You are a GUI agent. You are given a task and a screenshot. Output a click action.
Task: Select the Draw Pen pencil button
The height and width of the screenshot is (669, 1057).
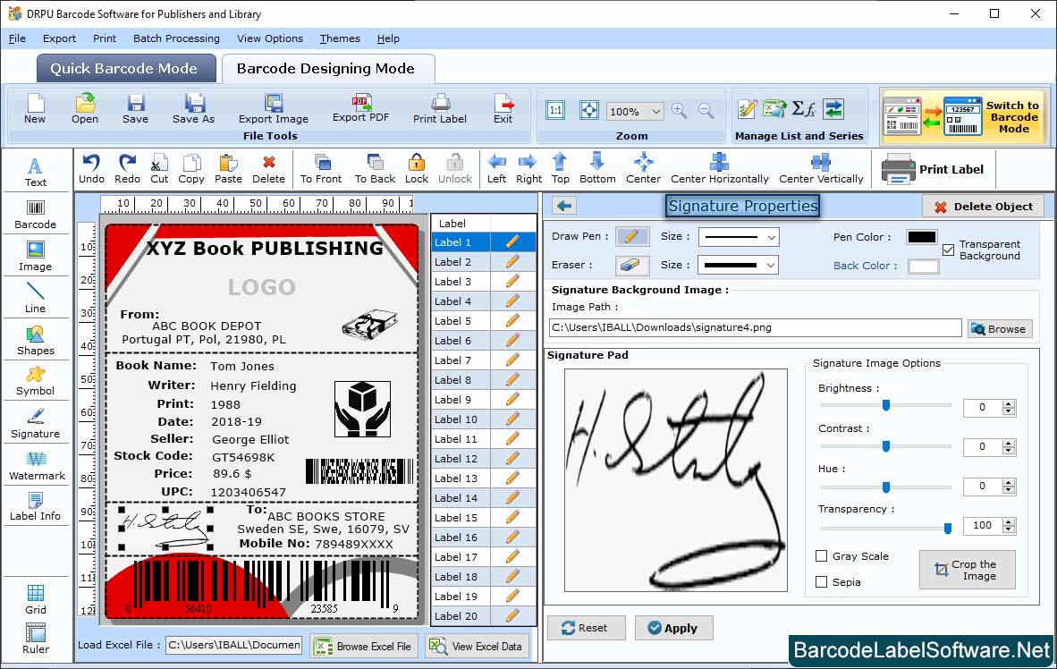(631, 237)
